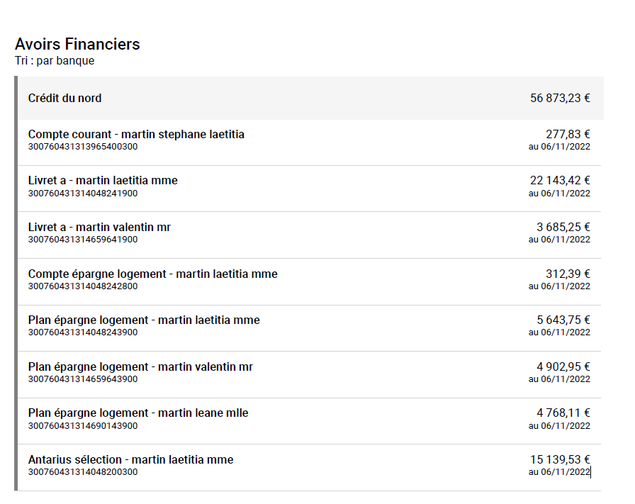Open Plan épargne logement martin laetitia mme
The image size is (635, 504).
tap(144, 320)
